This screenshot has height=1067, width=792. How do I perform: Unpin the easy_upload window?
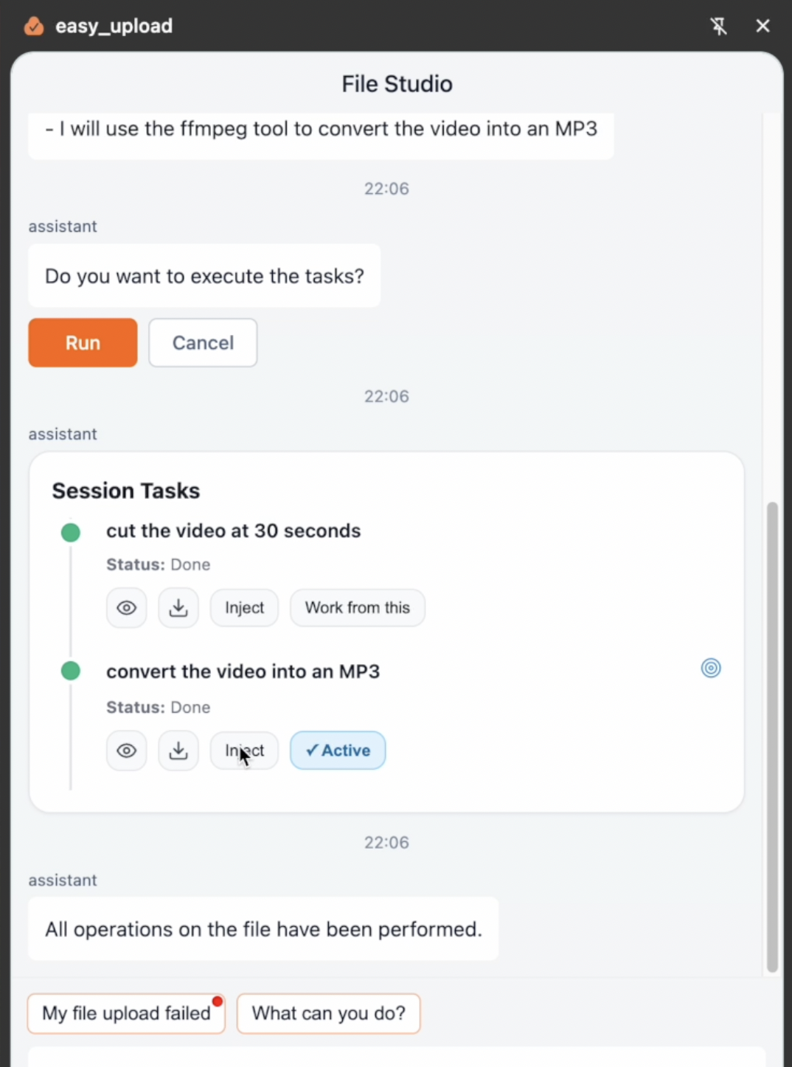718,27
